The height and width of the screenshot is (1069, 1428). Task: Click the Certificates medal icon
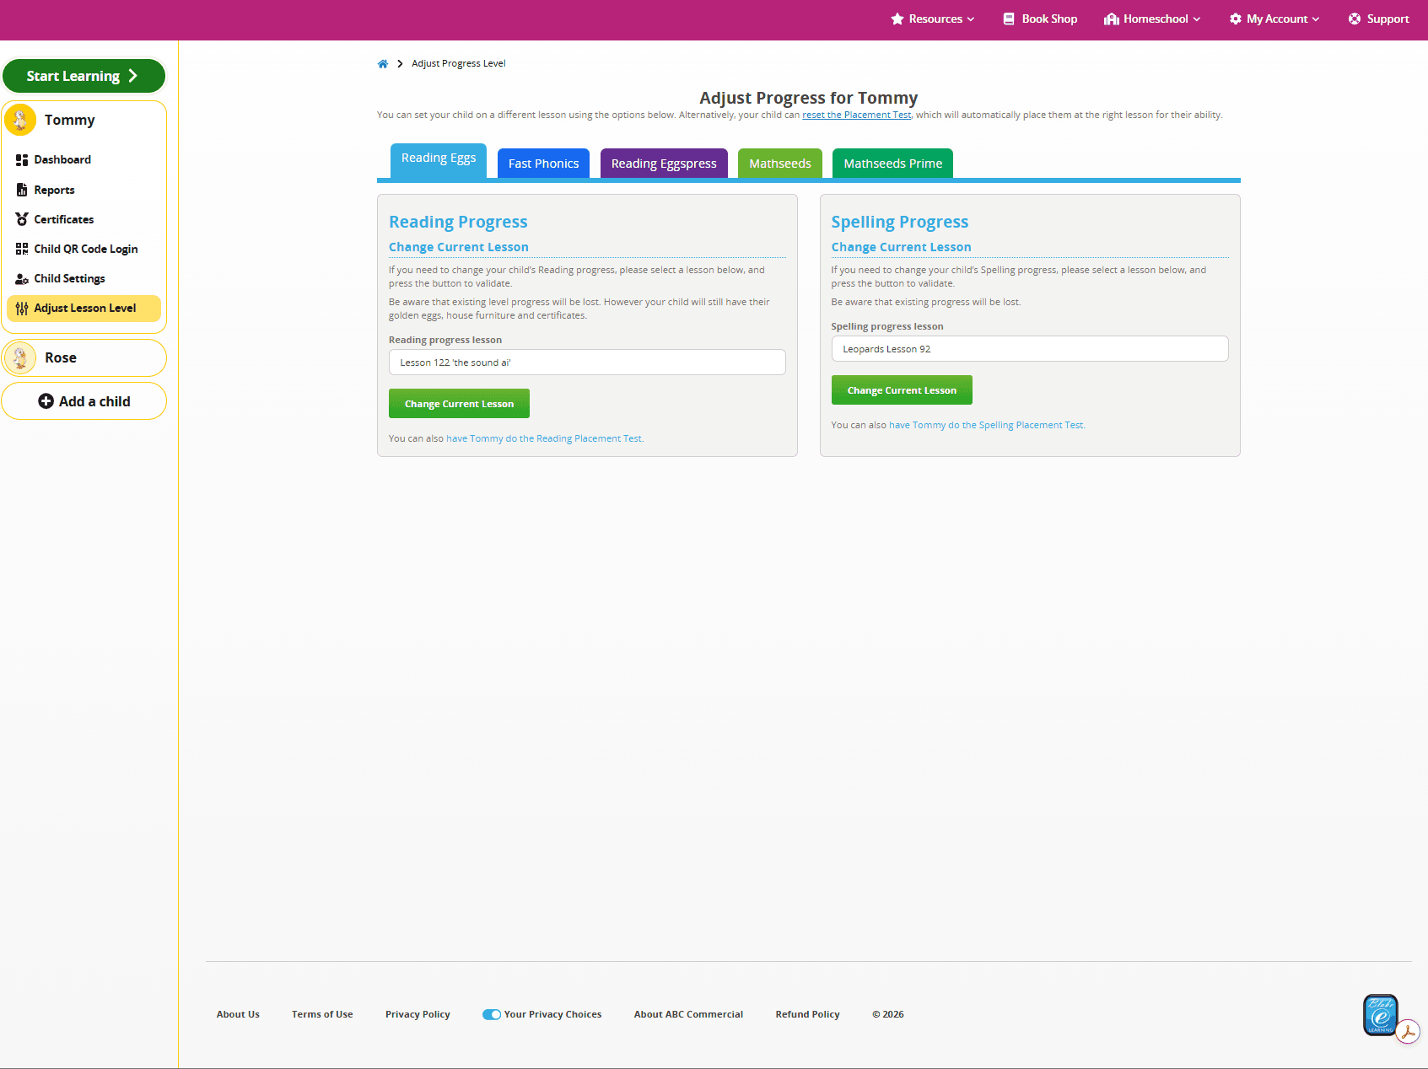tap(22, 219)
